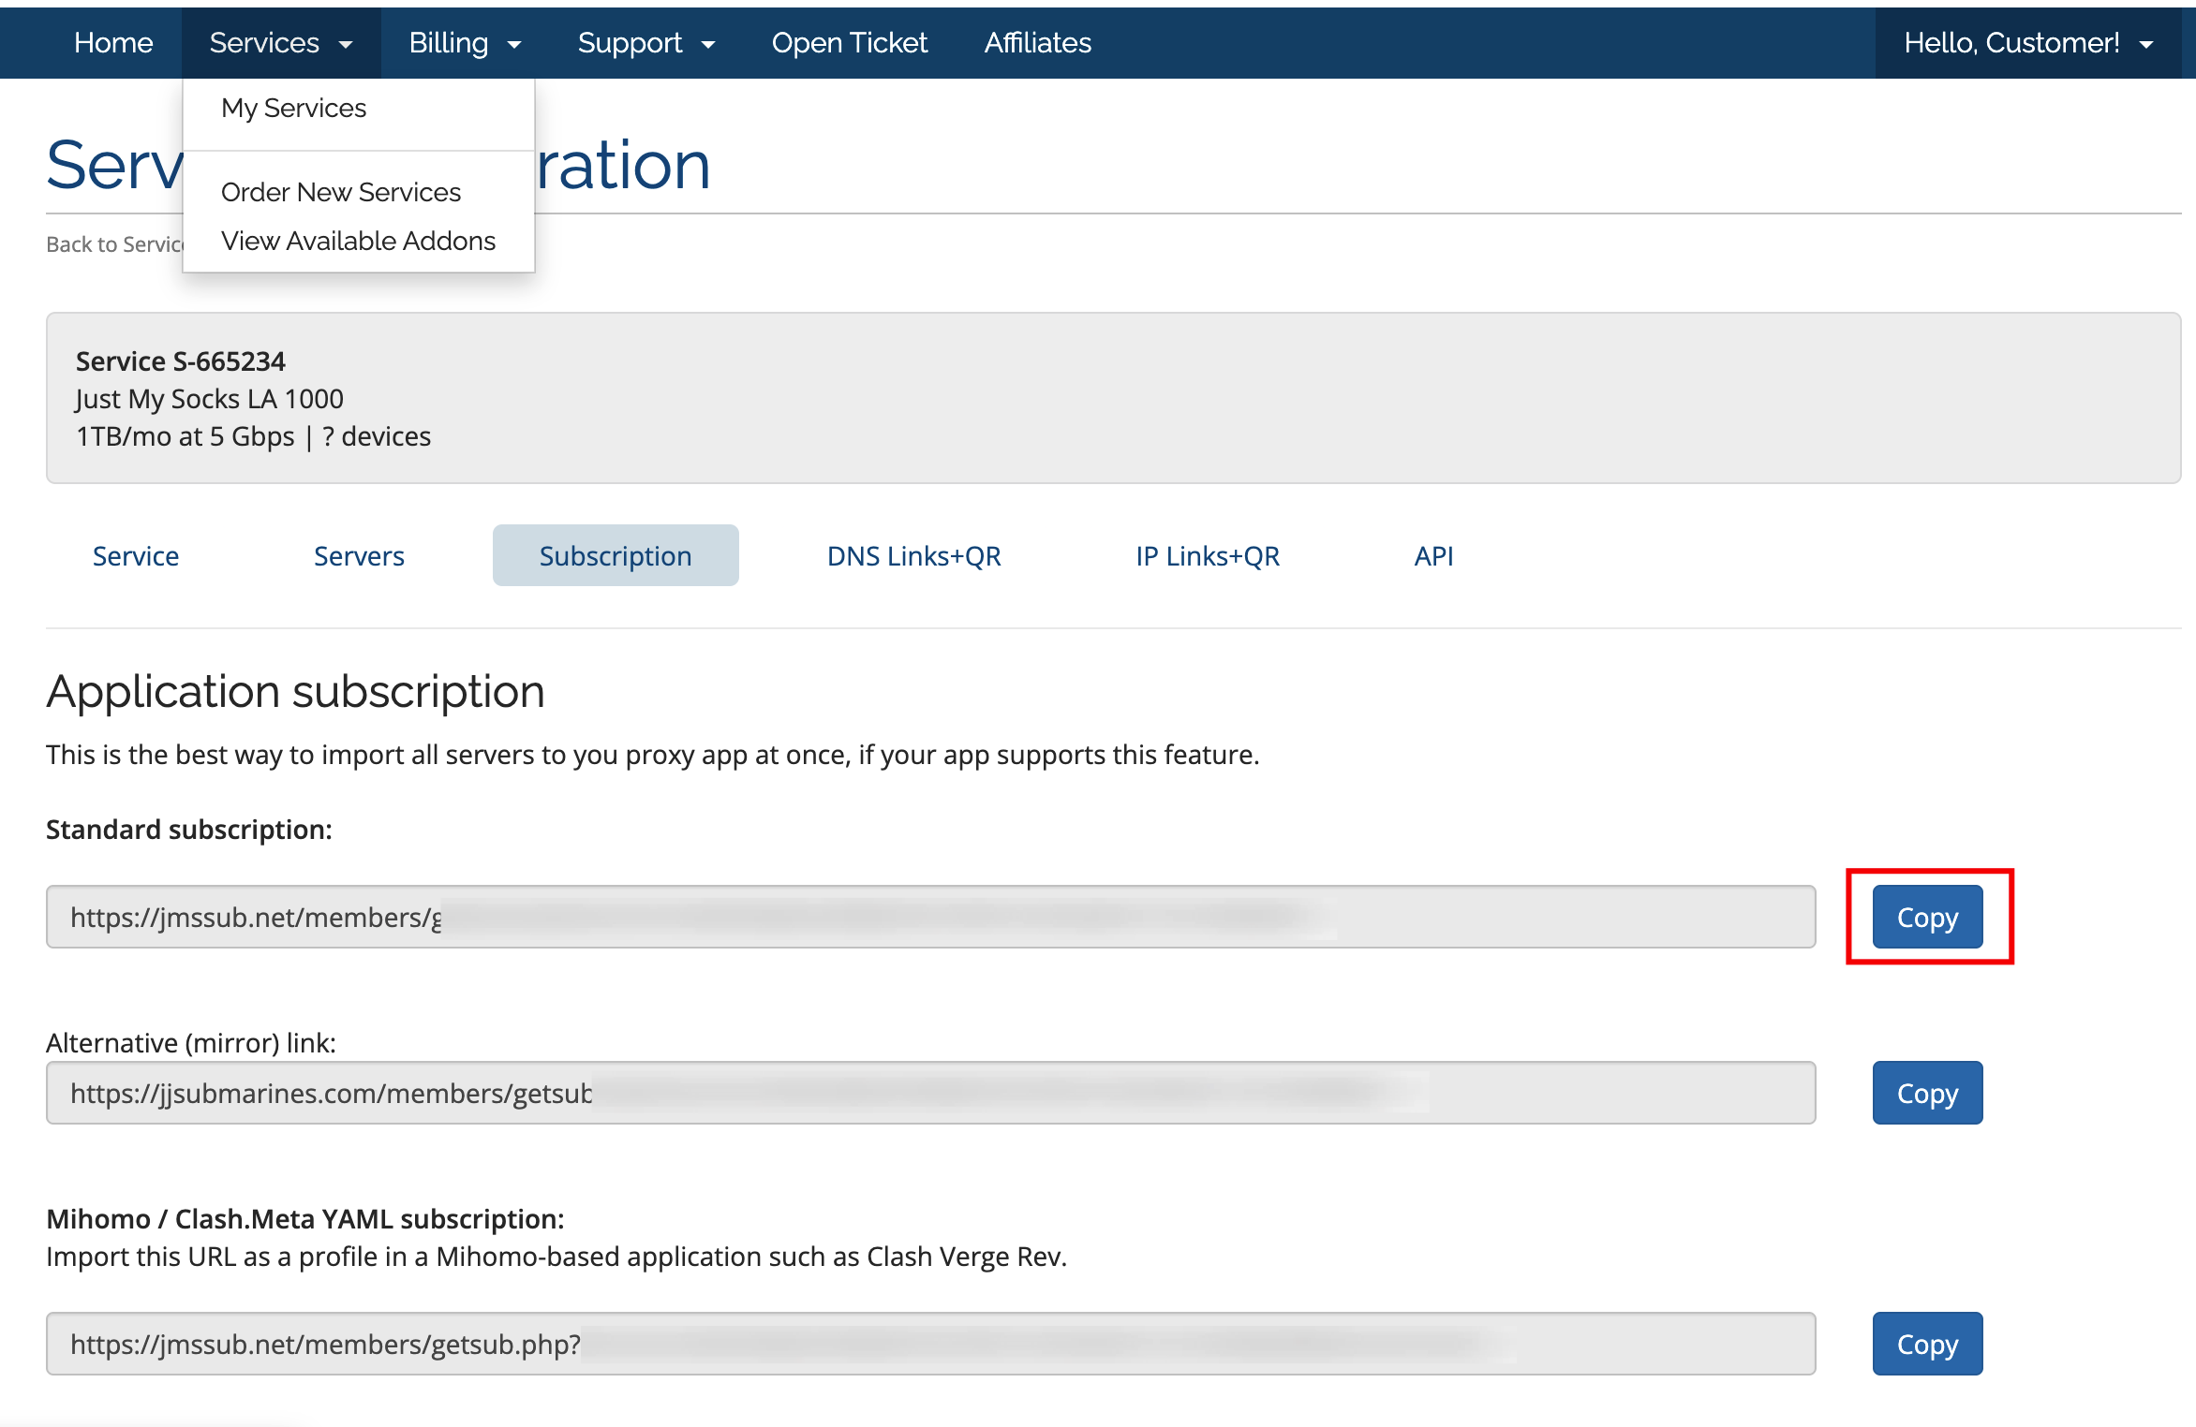Viewport: 2196px width, 1427px height.
Task: Copy the standard subscription URL
Action: point(1927,918)
